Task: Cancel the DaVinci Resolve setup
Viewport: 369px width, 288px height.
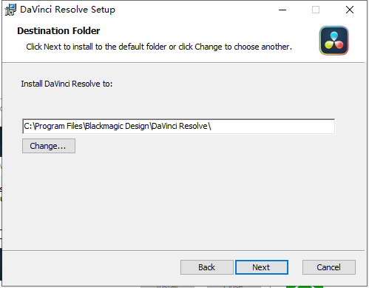Action: point(329,267)
